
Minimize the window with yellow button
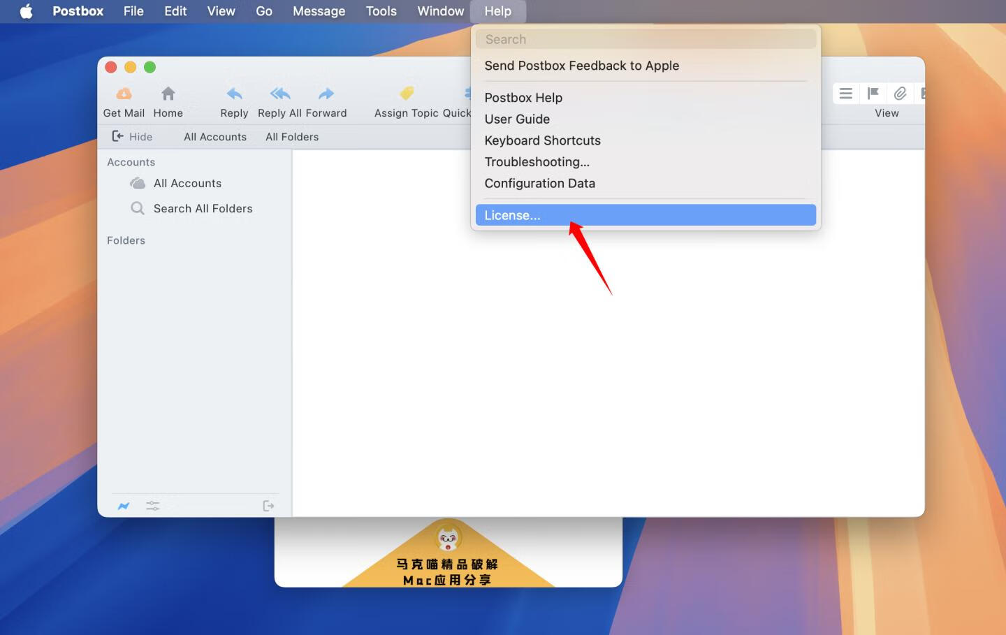pos(130,67)
